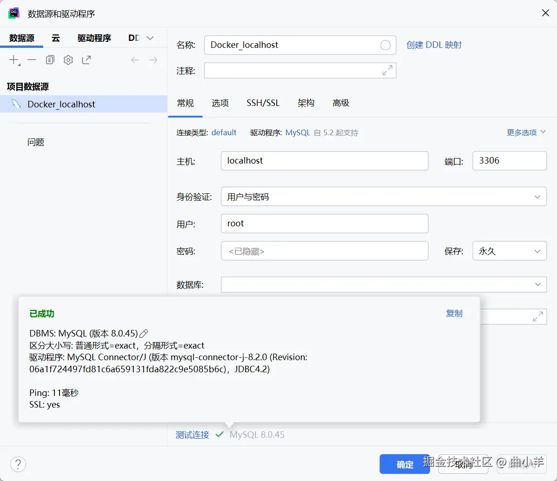Confirm with the blue OK button

(405, 464)
